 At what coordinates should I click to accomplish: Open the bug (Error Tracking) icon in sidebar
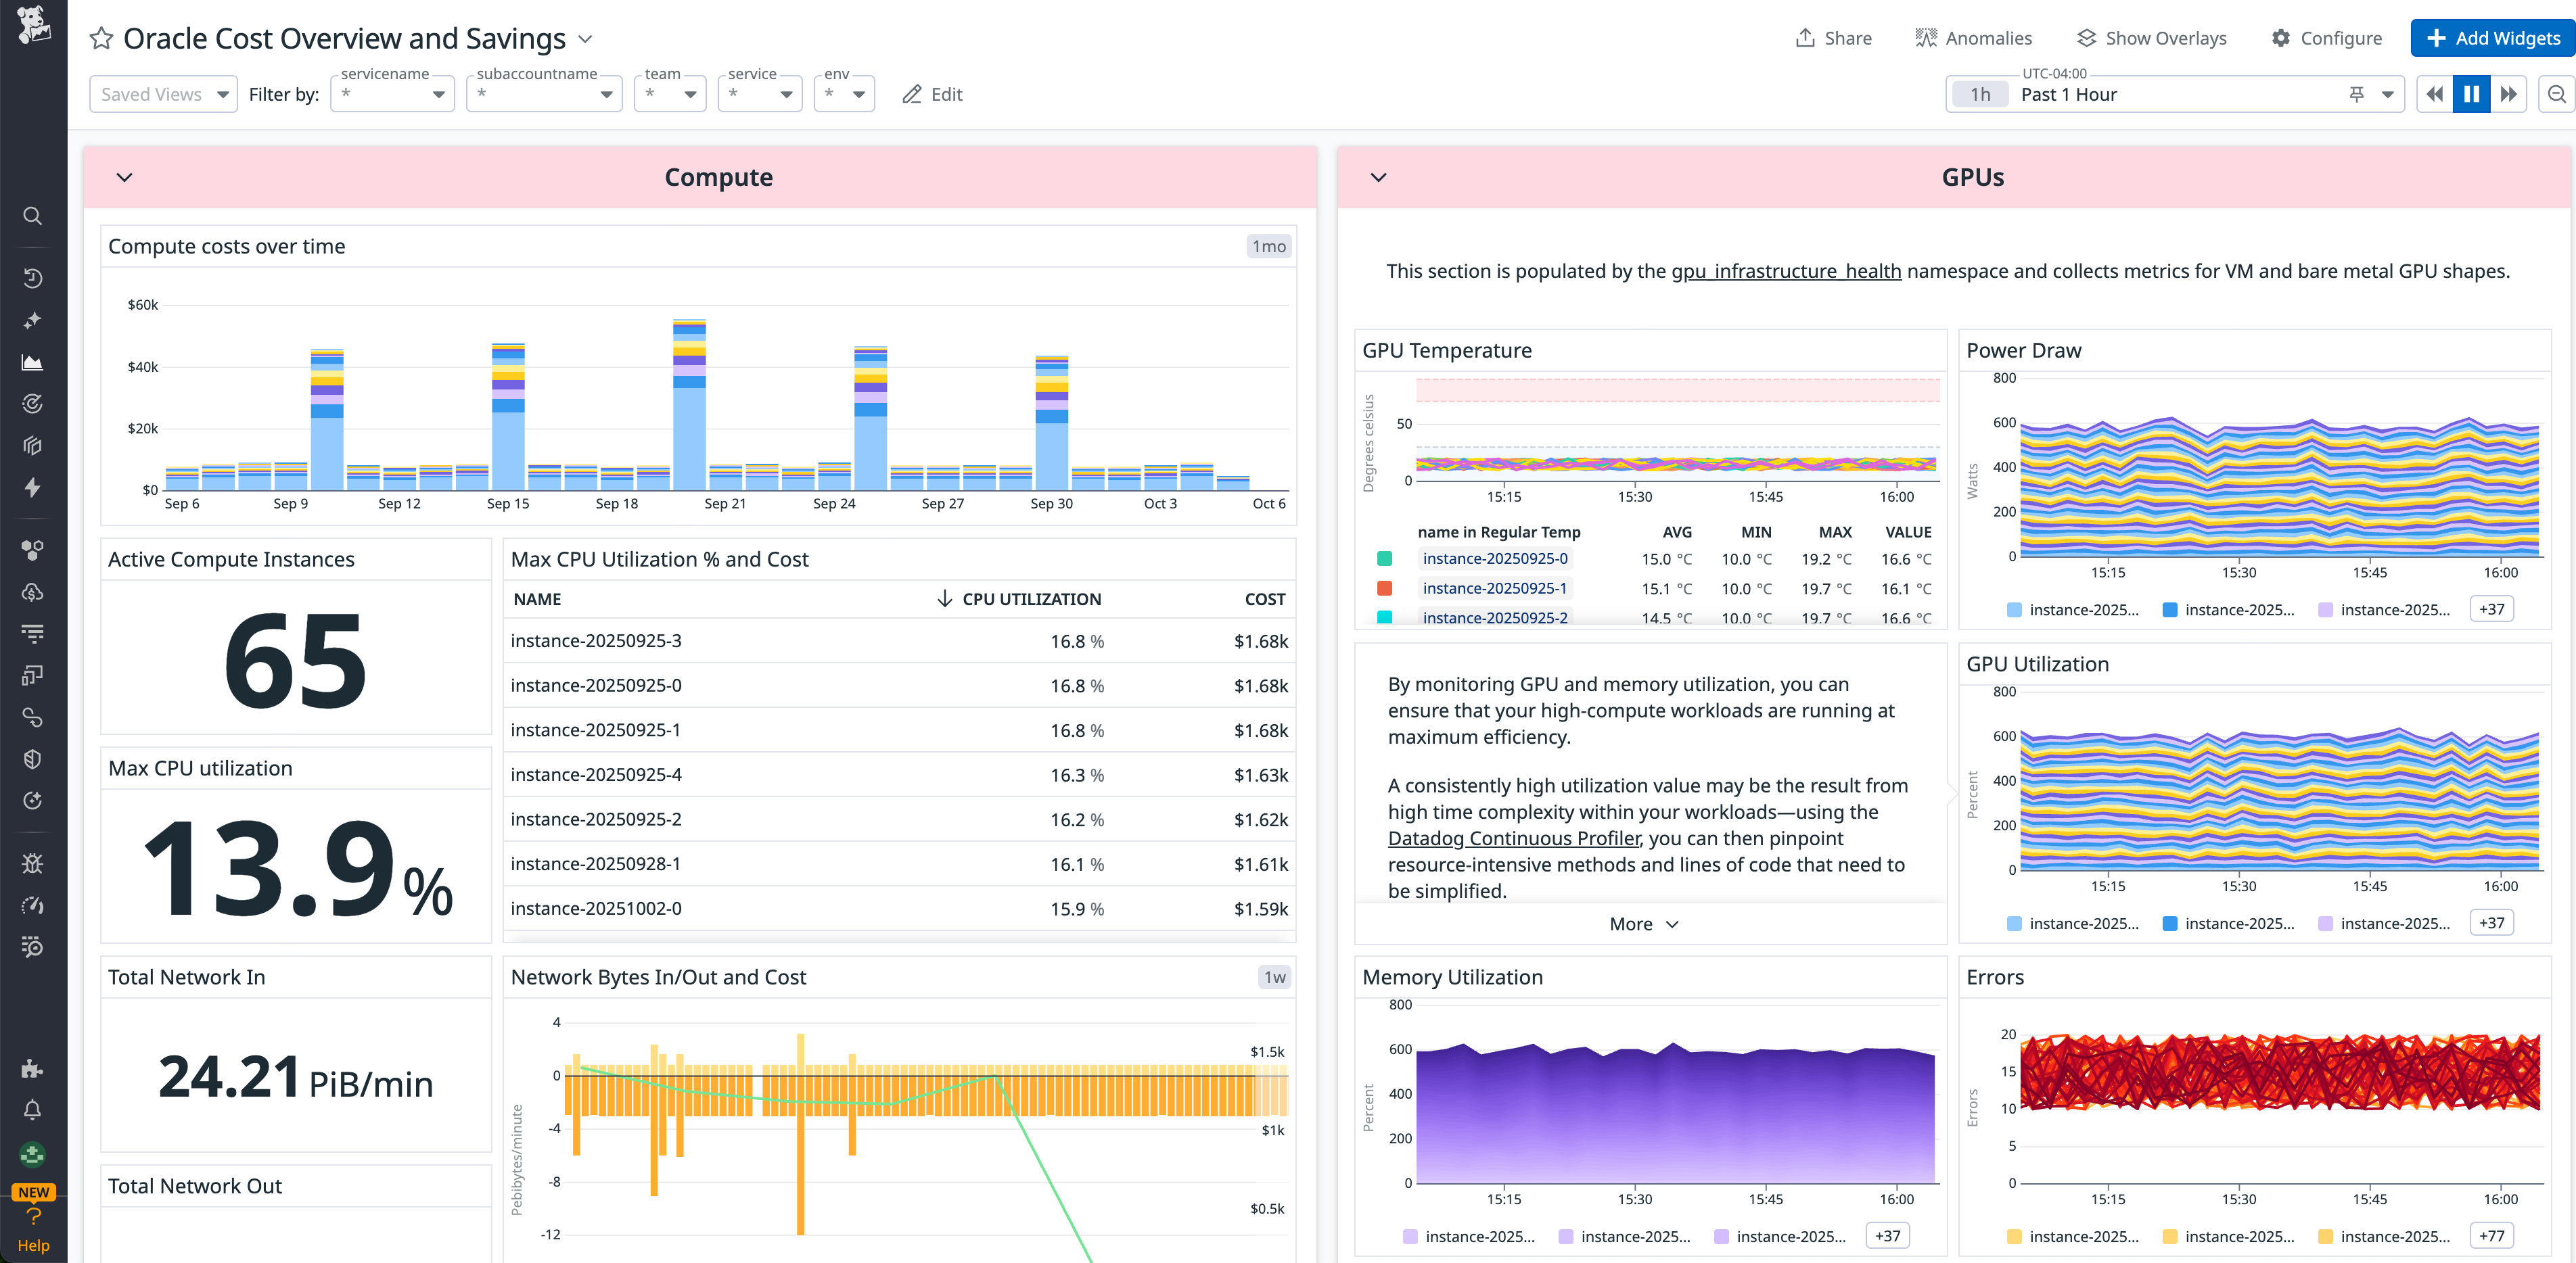33,863
